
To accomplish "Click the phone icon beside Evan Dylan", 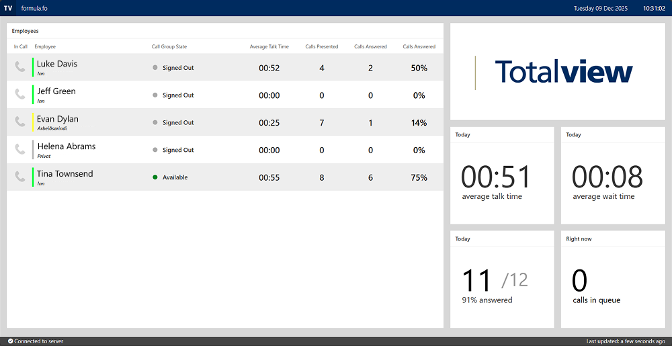I will coord(20,122).
